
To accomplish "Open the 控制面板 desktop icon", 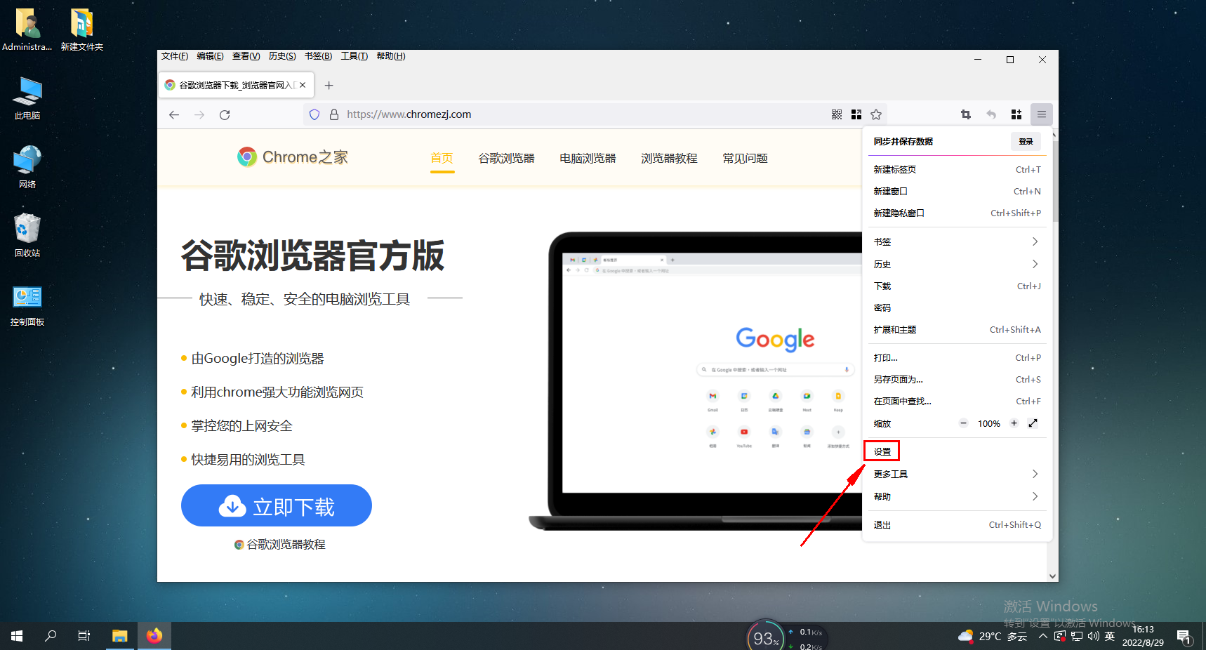I will point(27,305).
